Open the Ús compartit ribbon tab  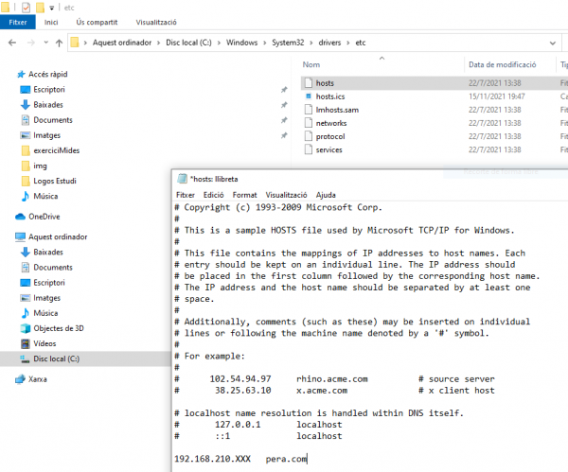[x=97, y=22]
